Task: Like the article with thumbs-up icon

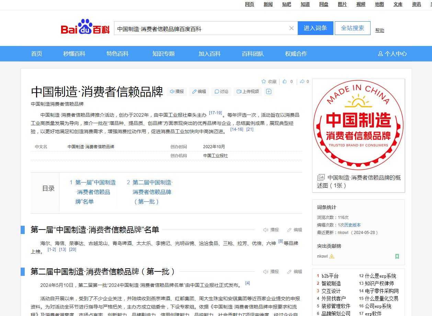Action: [x=285, y=82]
